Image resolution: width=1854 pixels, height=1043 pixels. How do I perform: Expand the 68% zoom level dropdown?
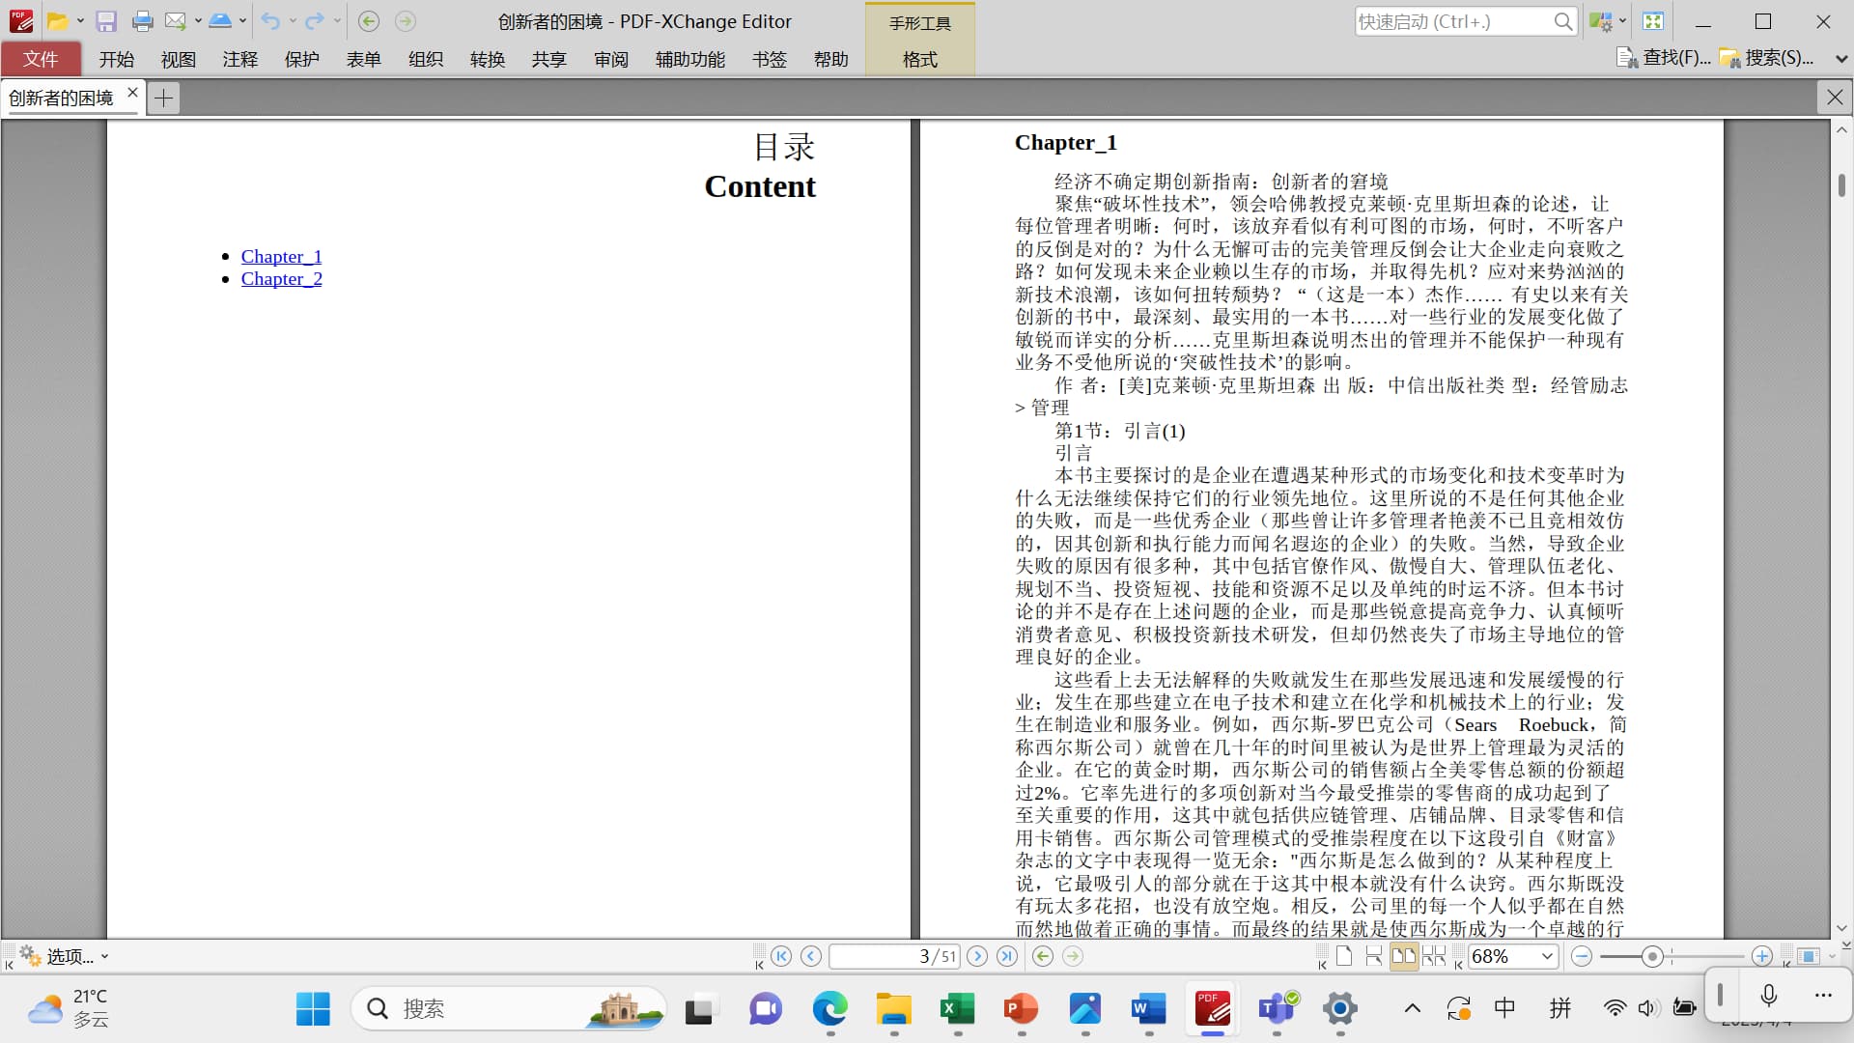[x=1547, y=956]
